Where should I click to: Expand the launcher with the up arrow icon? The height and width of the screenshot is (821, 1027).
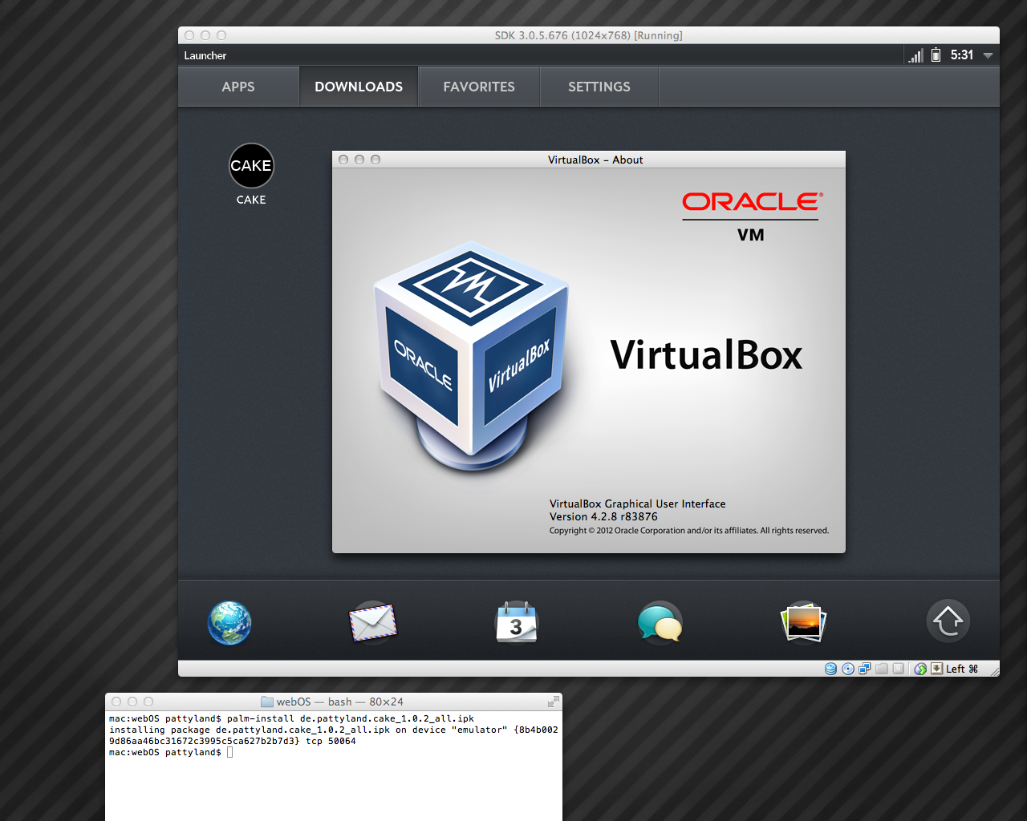tap(948, 621)
